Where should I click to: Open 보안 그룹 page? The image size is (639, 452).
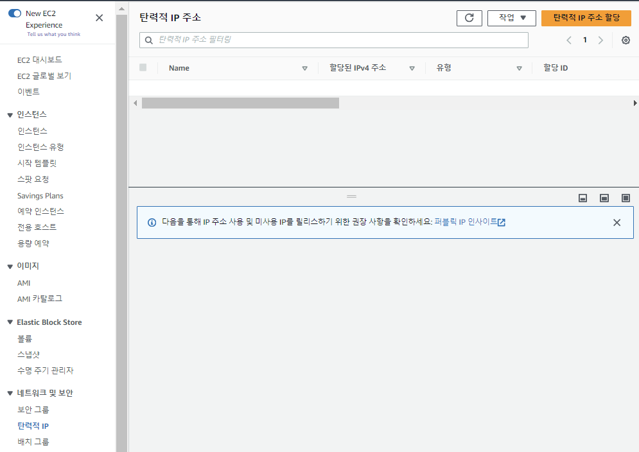tap(33, 410)
